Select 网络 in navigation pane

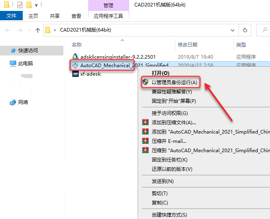pos(23,102)
